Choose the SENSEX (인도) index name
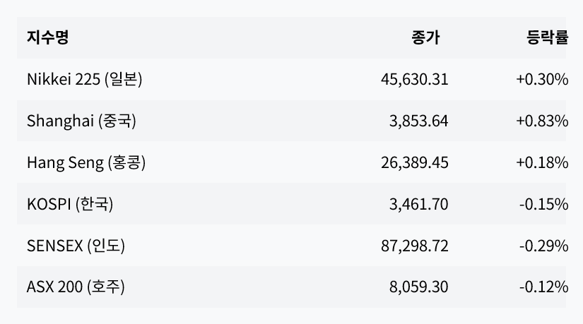The height and width of the screenshot is (324, 583). coord(76,246)
